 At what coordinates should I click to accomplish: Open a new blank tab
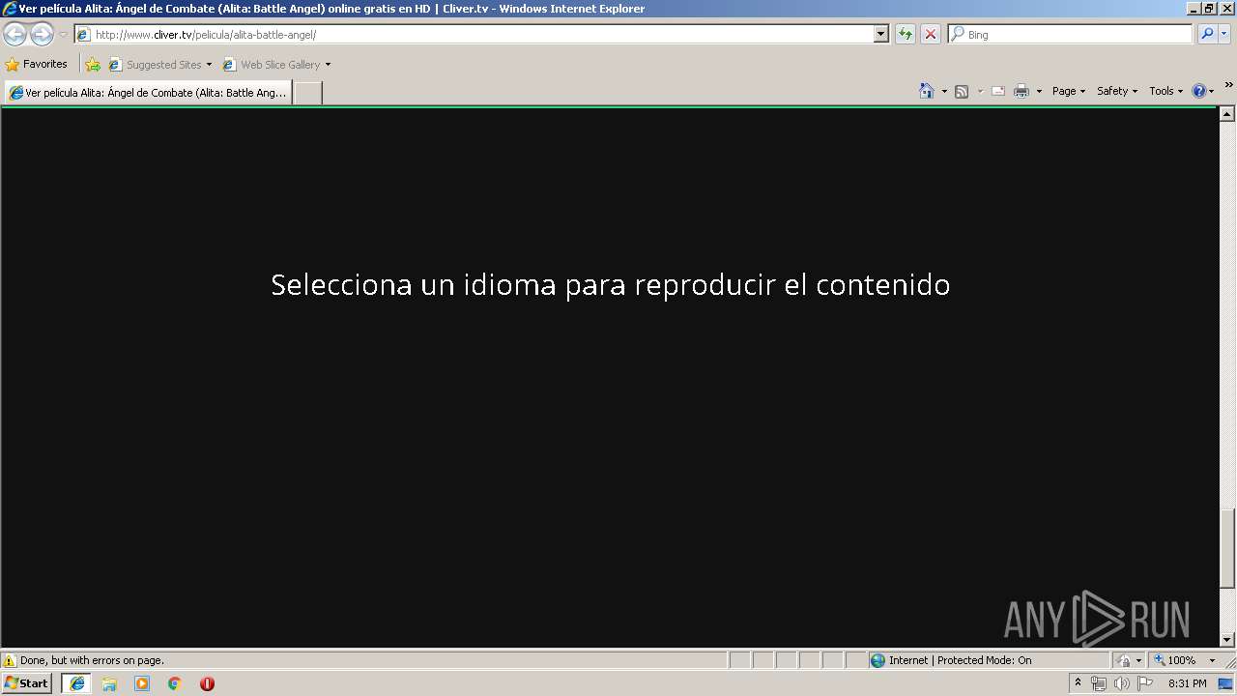click(307, 93)
